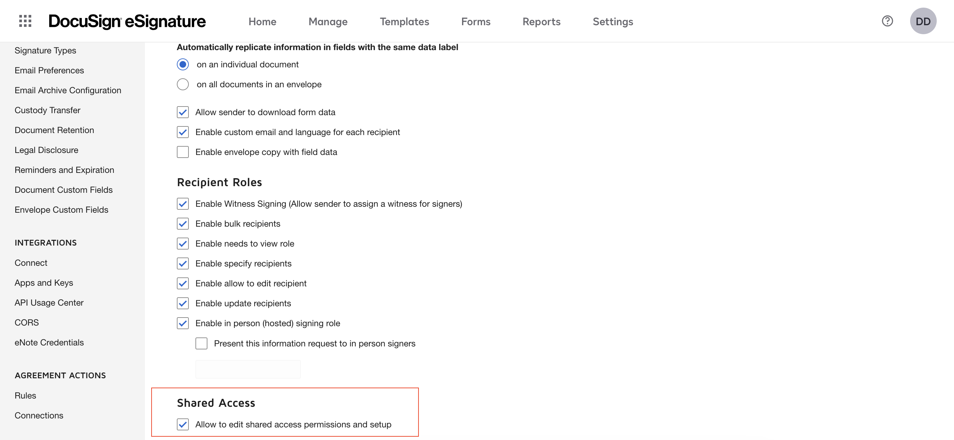Uncheck Enable Witness Signing checkbox
Screen dimensions: 954x440
pyautogui.click(x=182, y=204)
